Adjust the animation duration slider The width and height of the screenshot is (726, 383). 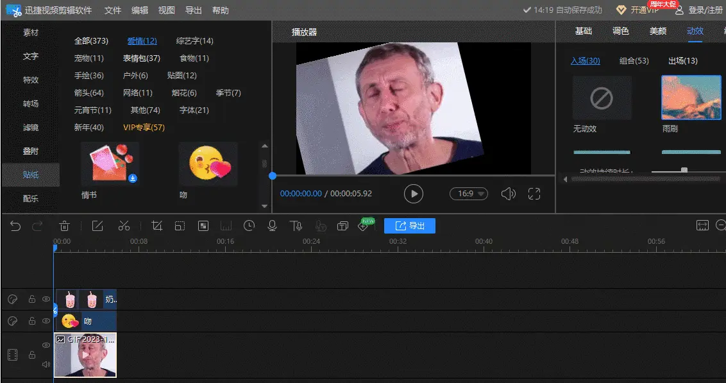(x=684, y=170)
